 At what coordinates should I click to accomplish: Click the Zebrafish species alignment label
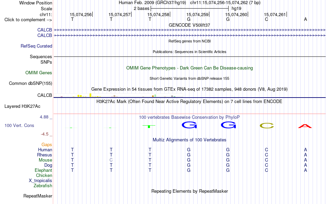pos(43,186)
